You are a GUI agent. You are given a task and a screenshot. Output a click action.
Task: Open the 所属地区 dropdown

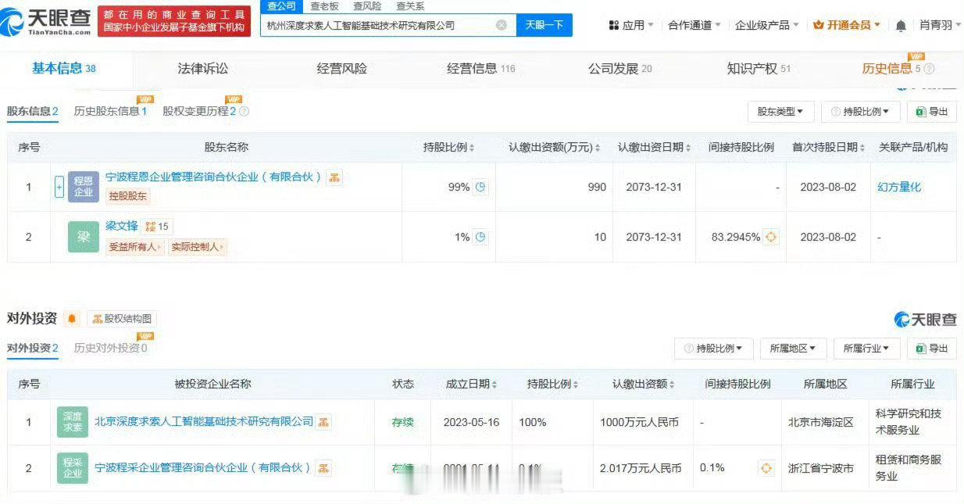pyautogui.click(x=793, y=349)
